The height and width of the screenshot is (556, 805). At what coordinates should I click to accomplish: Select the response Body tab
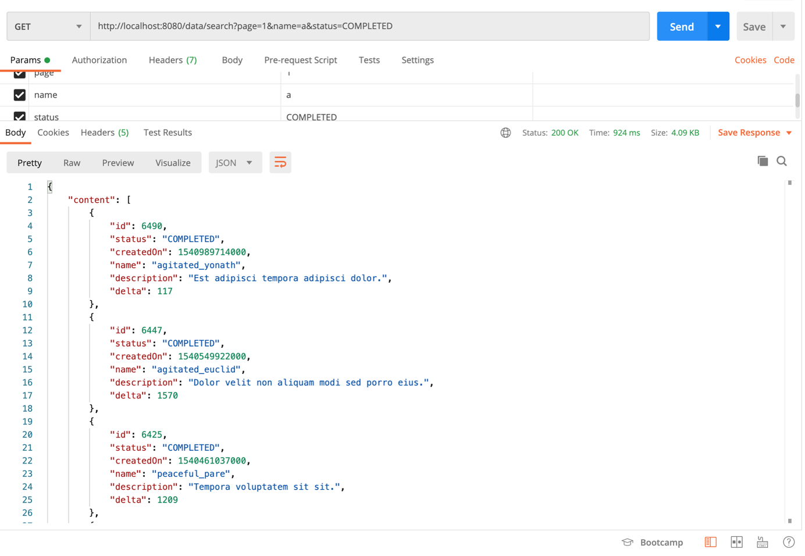click(x=16, y=133)
